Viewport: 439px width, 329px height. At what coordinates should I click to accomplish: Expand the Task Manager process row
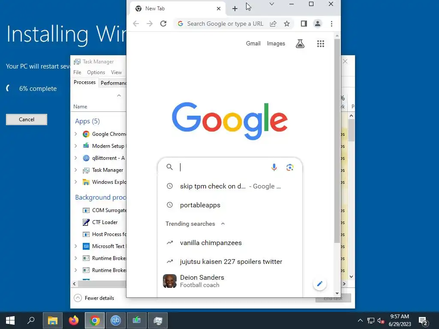coord(75,170)
